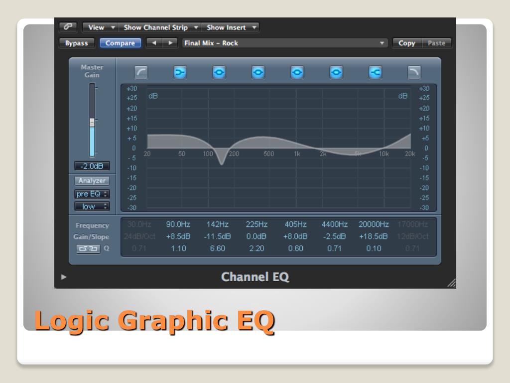Click the Q-couple link button
Screen dimensions: 510x383
88,249
